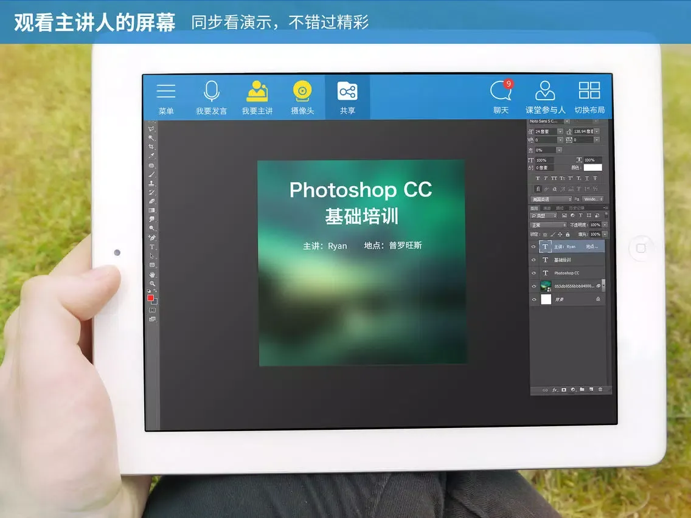Switch to the 通道 tab
This screenshot has width=691, height=518.
tap(547, 208)
